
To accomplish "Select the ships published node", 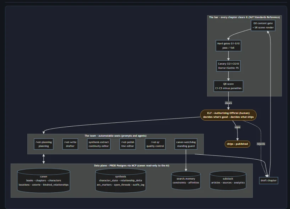I will click(x=237, y=144).
